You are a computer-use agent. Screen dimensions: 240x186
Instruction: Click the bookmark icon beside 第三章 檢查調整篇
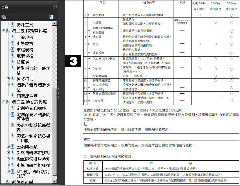pyautogui.click(x=8, y=102)
